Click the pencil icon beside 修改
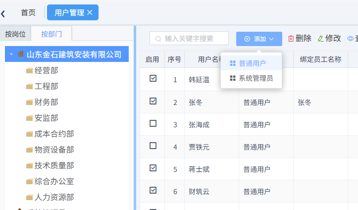Viewport: 358px width, 210px height. [x=320, y=39]
